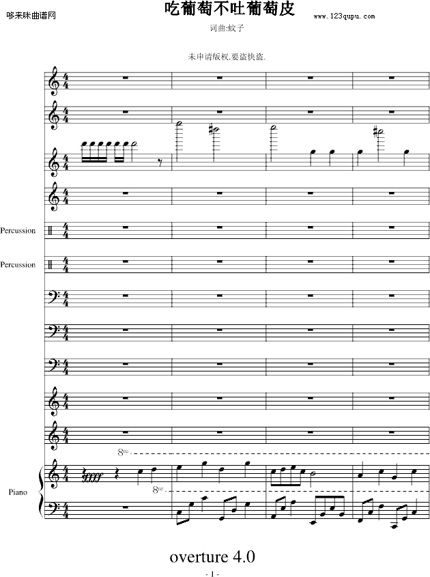This screenshot has height=577, width=430.
Task: Select the upper Percussion staff label
Action: pyautogui.click(x=18, y=231)
